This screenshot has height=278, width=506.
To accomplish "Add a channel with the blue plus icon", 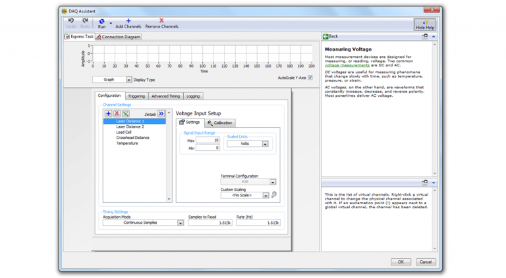I will (108, 114).
